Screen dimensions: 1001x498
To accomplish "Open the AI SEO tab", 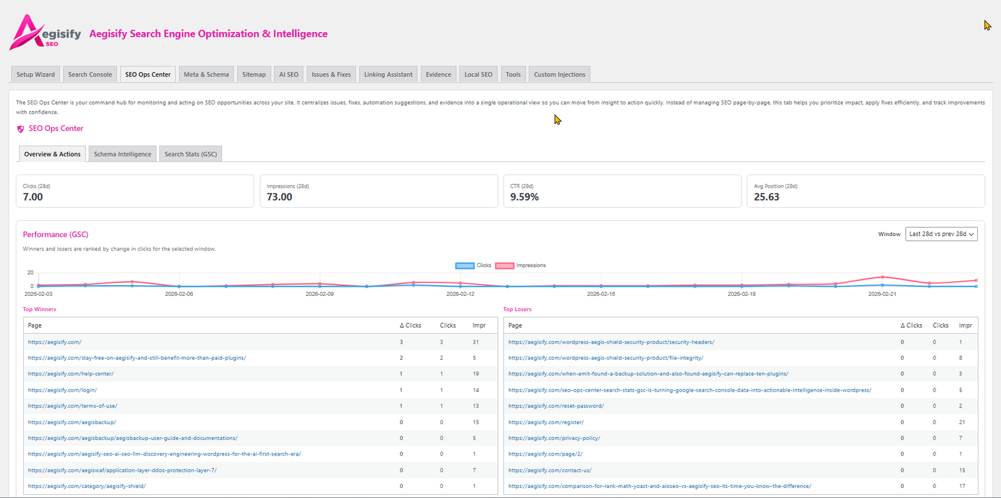I will point(288,74).
